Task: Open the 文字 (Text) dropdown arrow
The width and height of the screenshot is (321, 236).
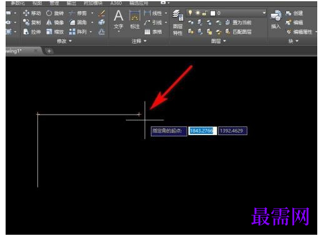Action: click(x=118, y=32)
